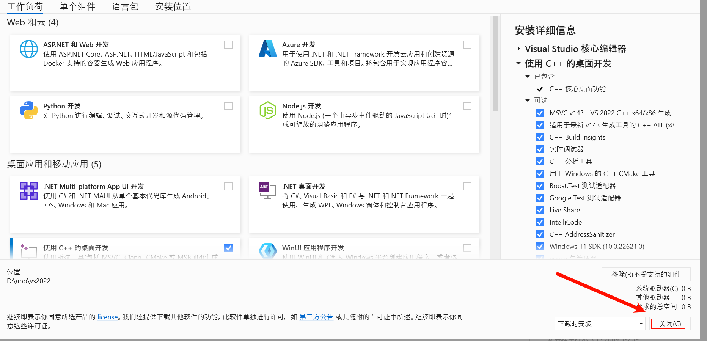Uncheck Boost.Test 测试适配器
The width and height of the screenshot is (707, 341).
[540, 186]
